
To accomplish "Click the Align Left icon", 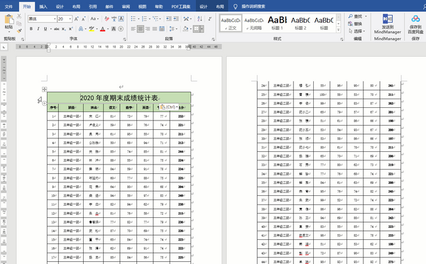I will (133, 29).
